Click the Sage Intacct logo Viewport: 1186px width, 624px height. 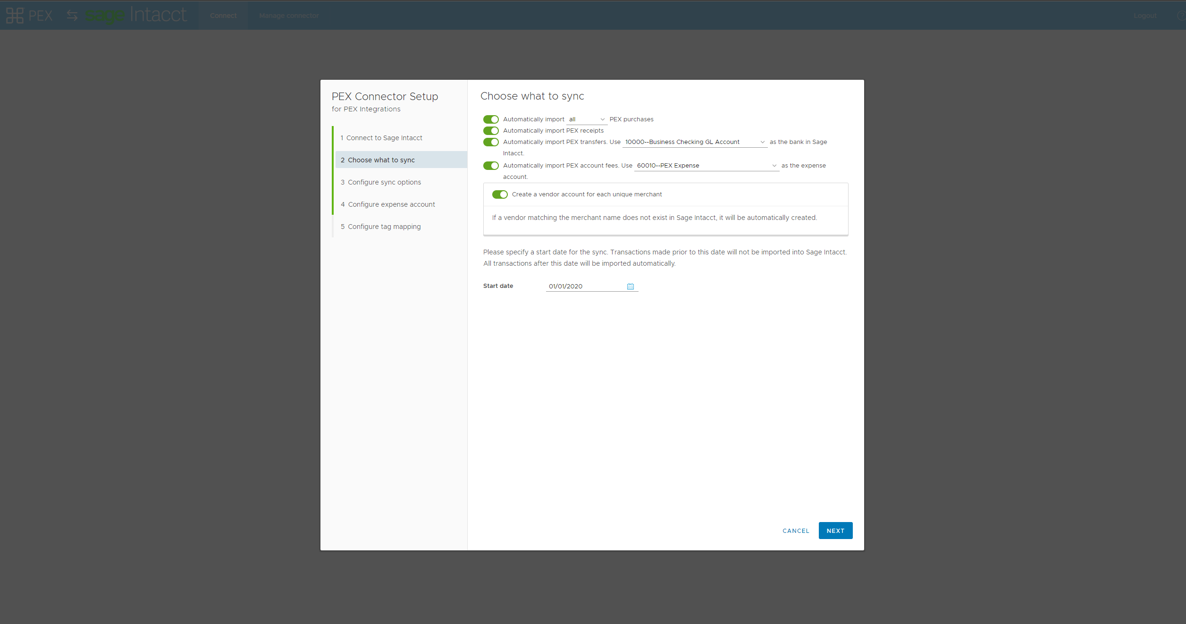point(136,15)
